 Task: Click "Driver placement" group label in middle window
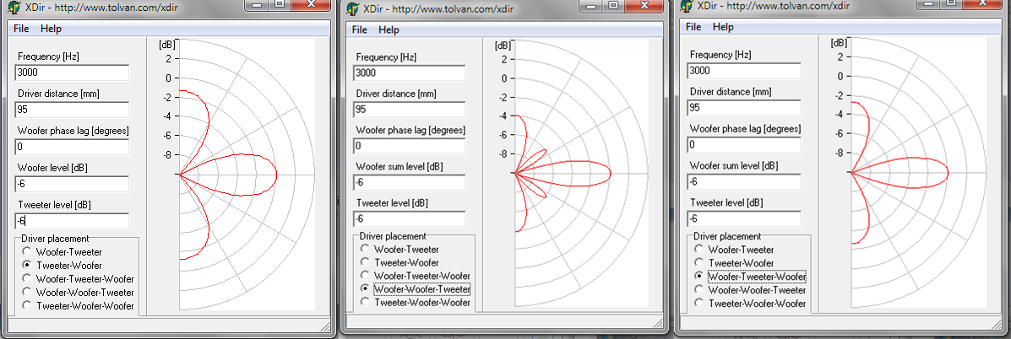[393, 236]
